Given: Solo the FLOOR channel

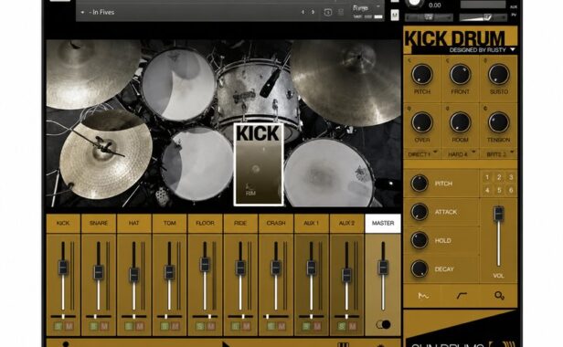Looking at the screenshot, I should point(200,326).
